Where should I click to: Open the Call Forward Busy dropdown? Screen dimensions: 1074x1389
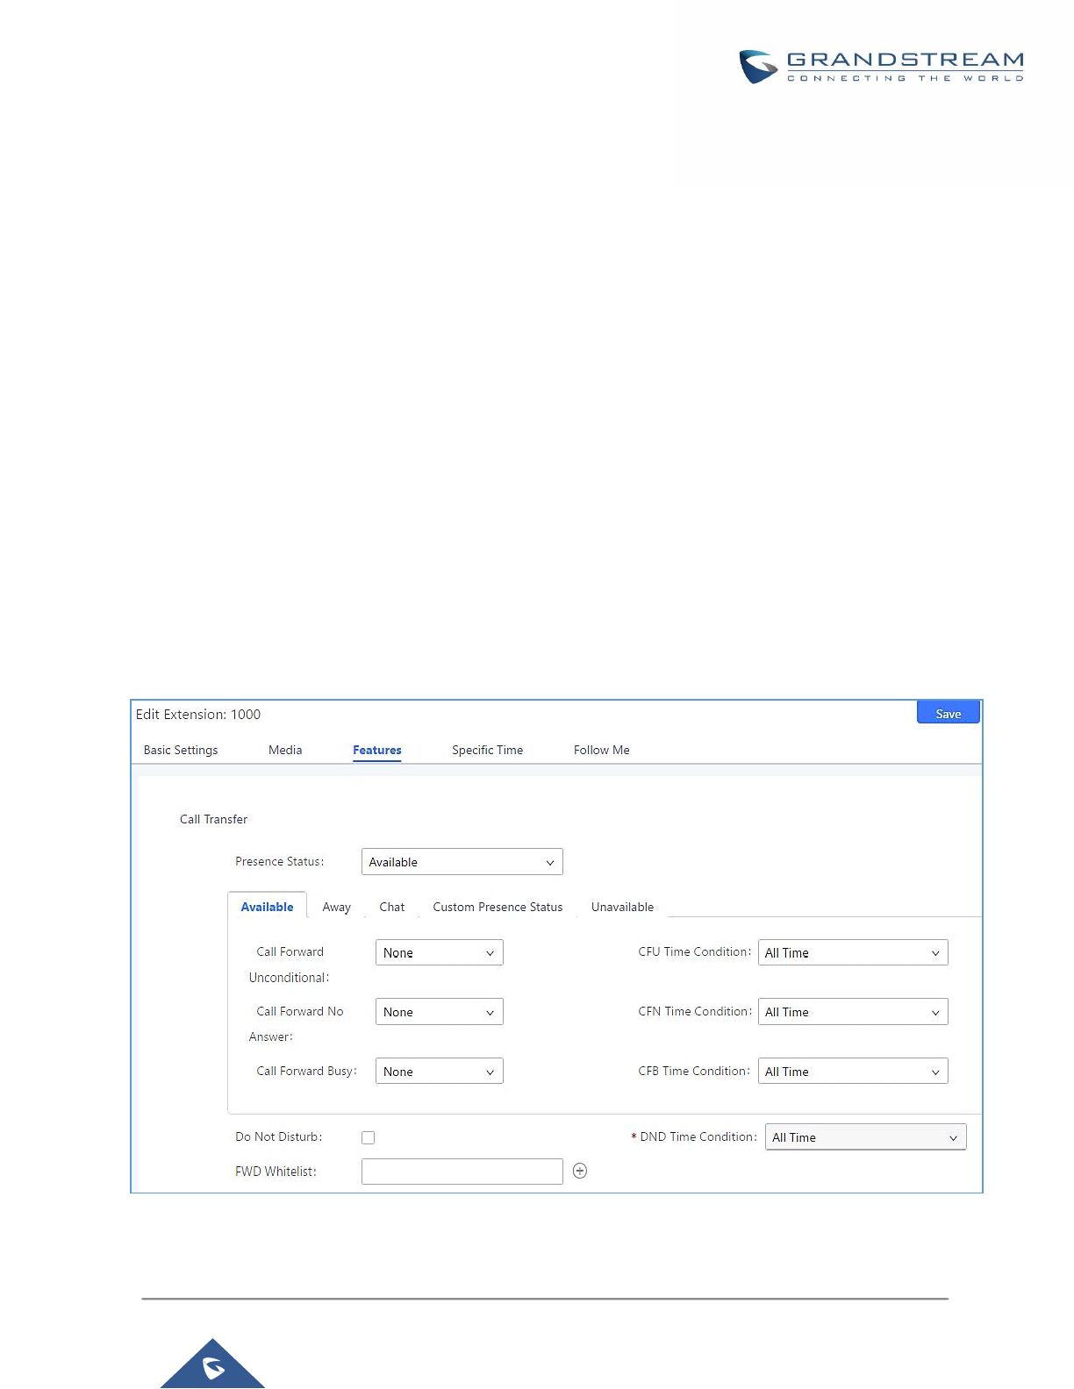(440, 1072)
